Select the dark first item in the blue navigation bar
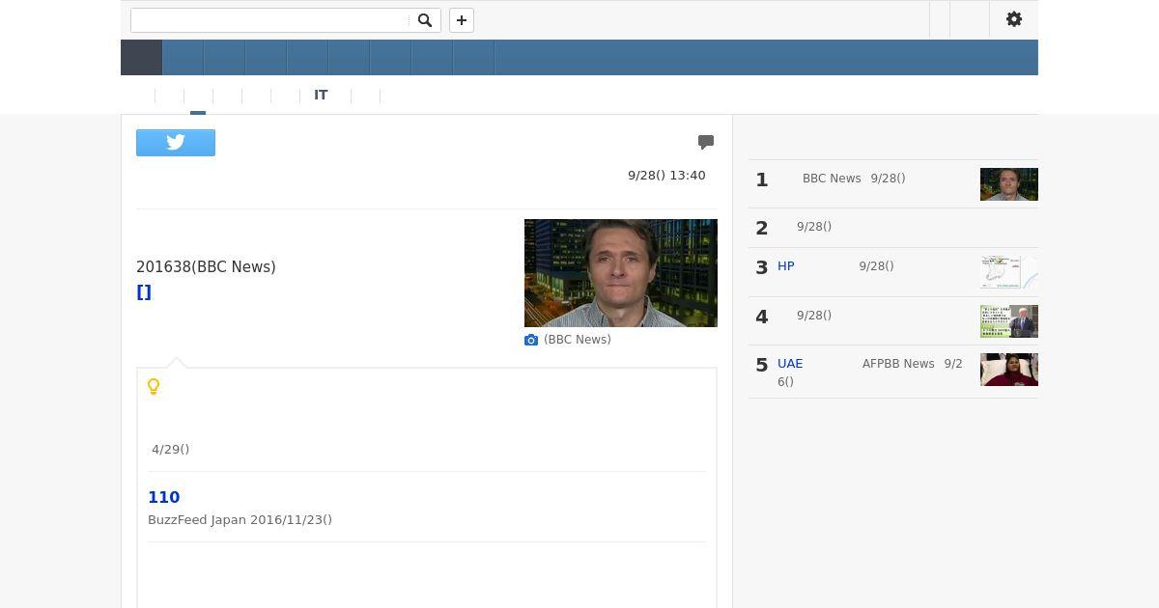 pyautogui.click(x=141, y=58)
